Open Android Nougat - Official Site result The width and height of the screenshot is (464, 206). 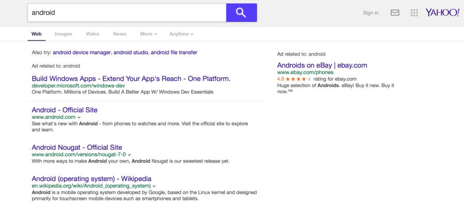(76, 147)
